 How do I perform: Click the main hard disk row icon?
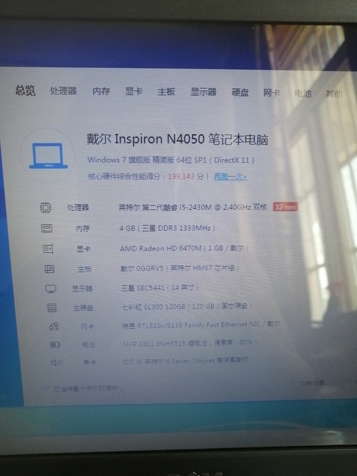[52, 307]
